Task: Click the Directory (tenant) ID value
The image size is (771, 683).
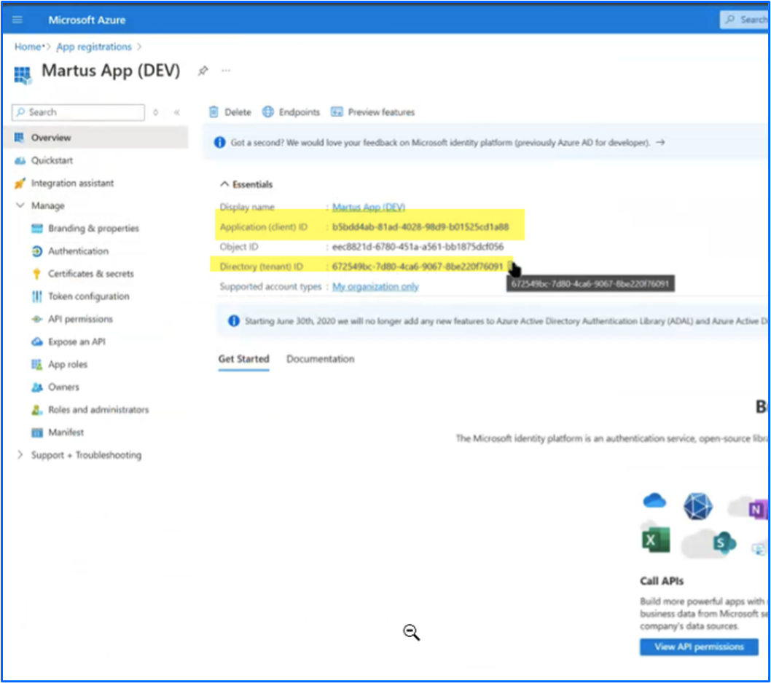Action: click(418, 267)
